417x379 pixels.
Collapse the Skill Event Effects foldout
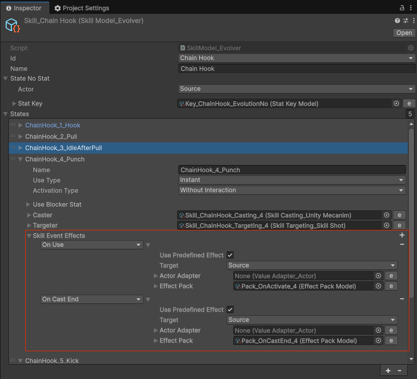(x=29, y=236)
